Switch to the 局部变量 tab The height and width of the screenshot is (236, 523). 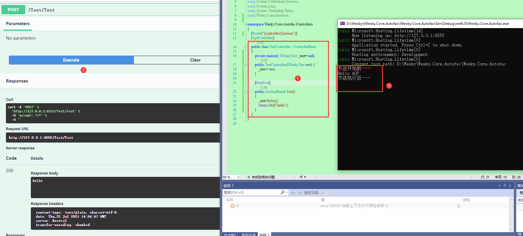coord(248,235)
